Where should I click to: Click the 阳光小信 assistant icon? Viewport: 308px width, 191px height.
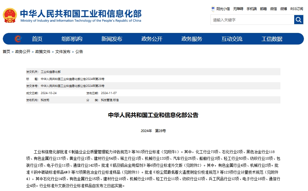click(213, 9)
